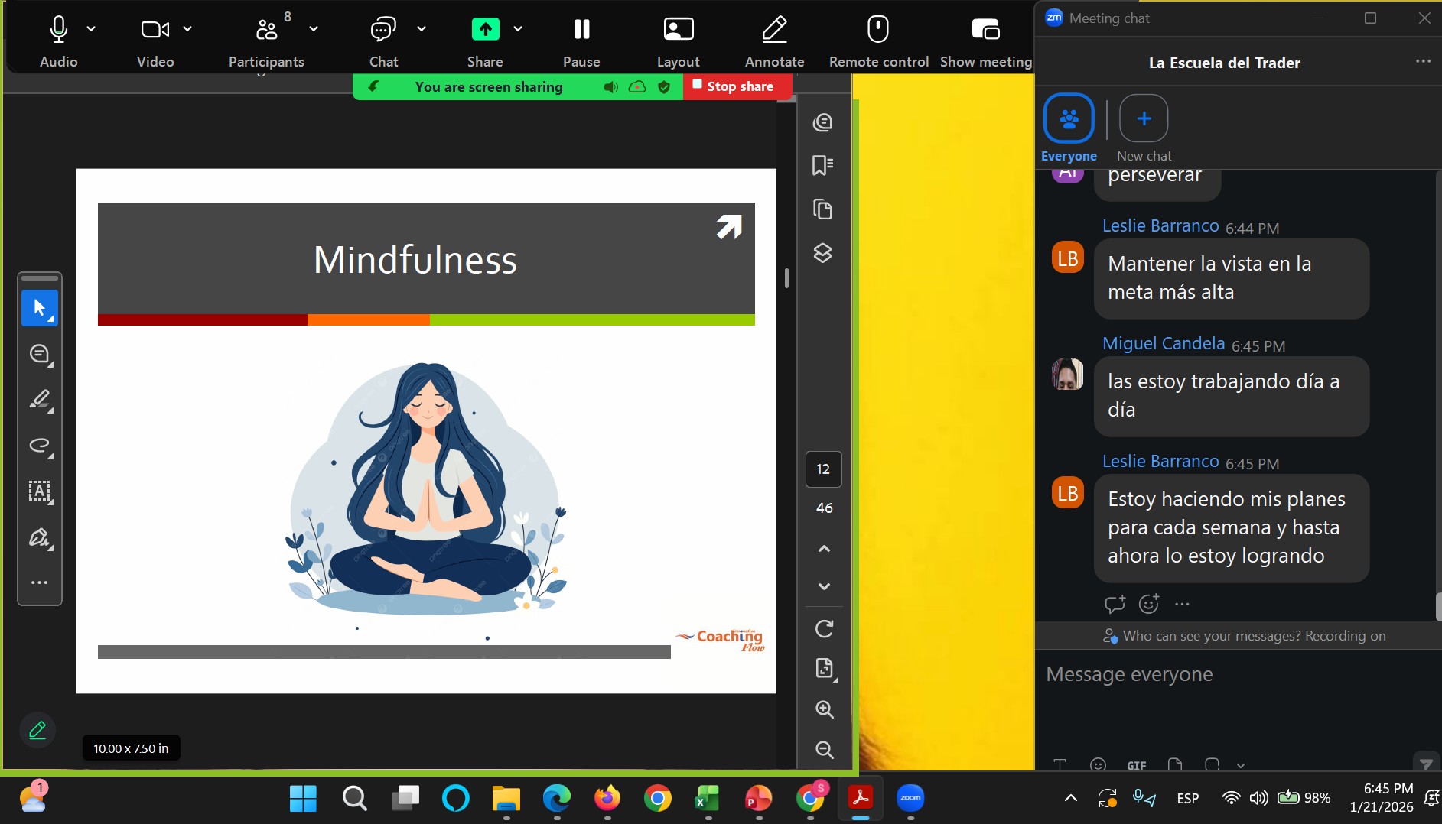Click the Stop share button
This screenshot has width=1442, height=824.
click(x=733, y=86)
